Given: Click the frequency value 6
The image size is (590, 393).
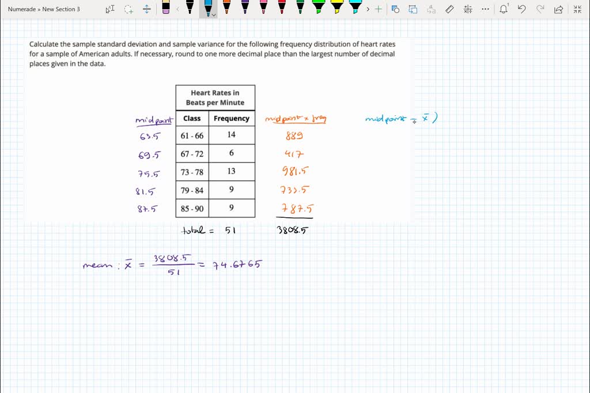Looking at the screenshot, I should pyautogui.click(x=232, y=153).
